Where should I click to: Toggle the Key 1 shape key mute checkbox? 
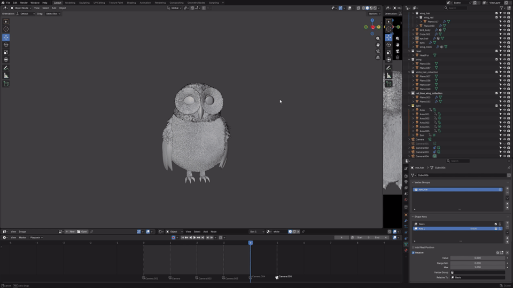(x=496, y=229)
